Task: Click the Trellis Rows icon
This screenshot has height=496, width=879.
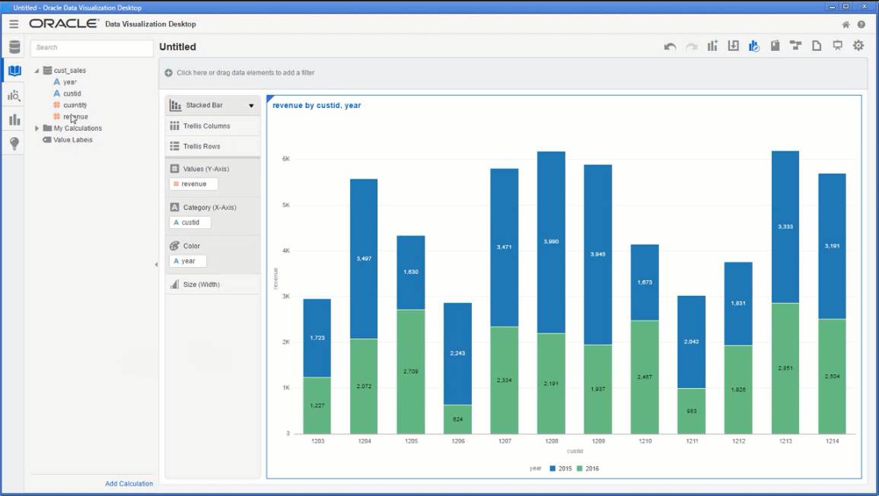Action: (174, 146)
